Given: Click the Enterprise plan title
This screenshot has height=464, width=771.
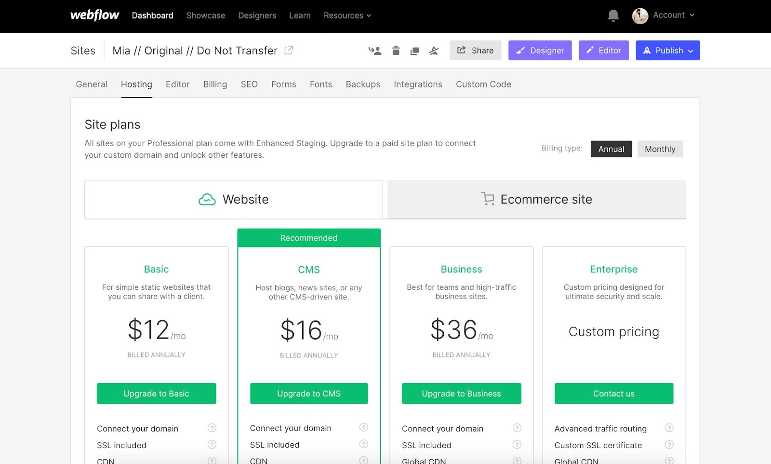Looking at the screenshot, I should click(x=614, y=269).
